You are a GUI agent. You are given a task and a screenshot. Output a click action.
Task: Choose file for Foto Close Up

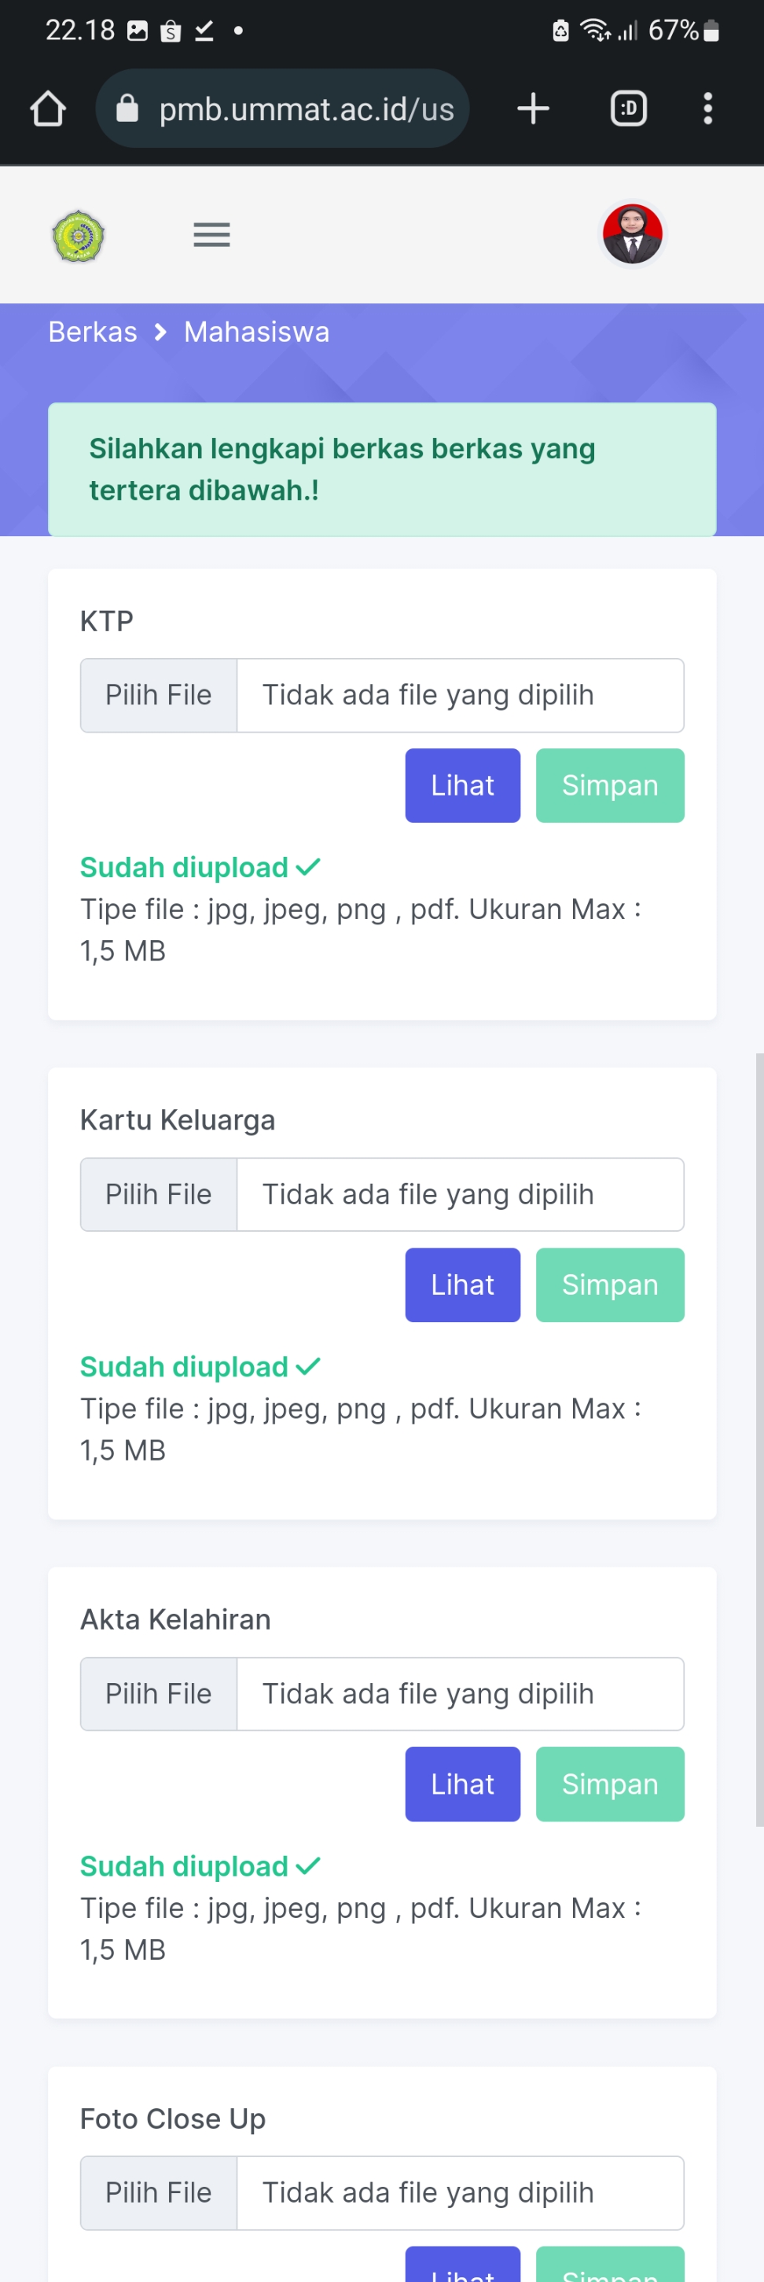160,2192
